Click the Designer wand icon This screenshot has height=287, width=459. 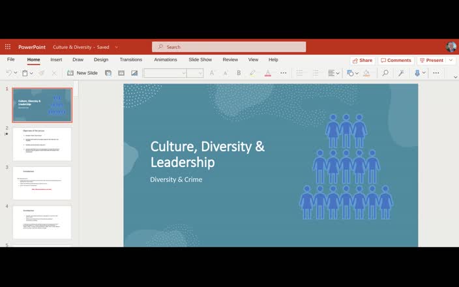click(401, 73)
